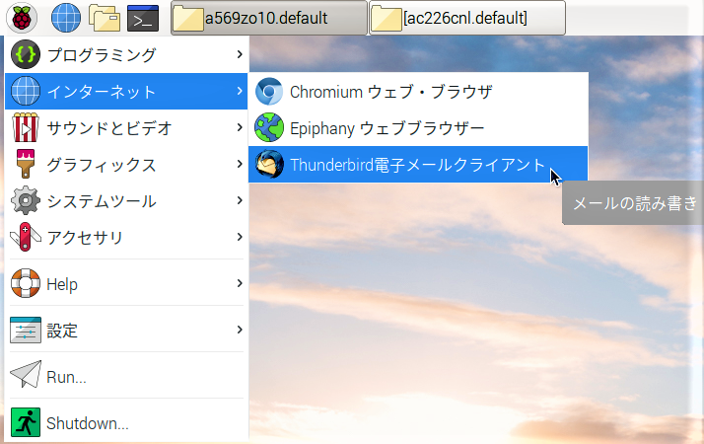
Task: Open the グラフィックス menu category
Action: [x=126, y=164]
